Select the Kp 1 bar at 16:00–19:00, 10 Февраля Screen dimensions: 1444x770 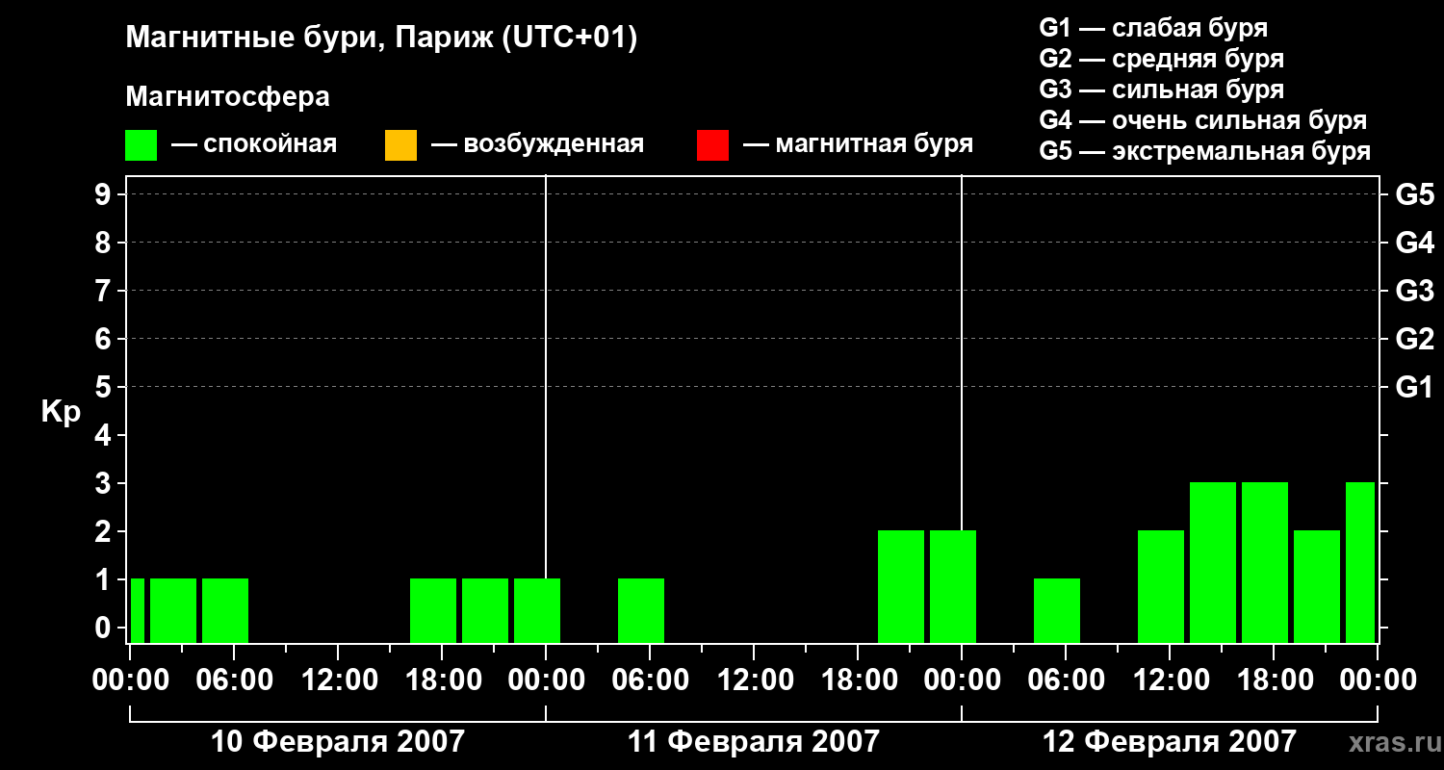pyautogui.click(x=433, y=610)
